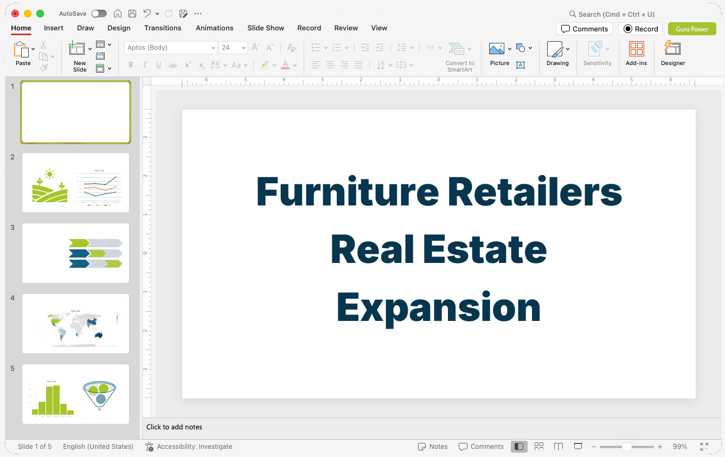Click the Redo icon
The height and width of the screenshot is (457, 725).
[x=169, y=14]
